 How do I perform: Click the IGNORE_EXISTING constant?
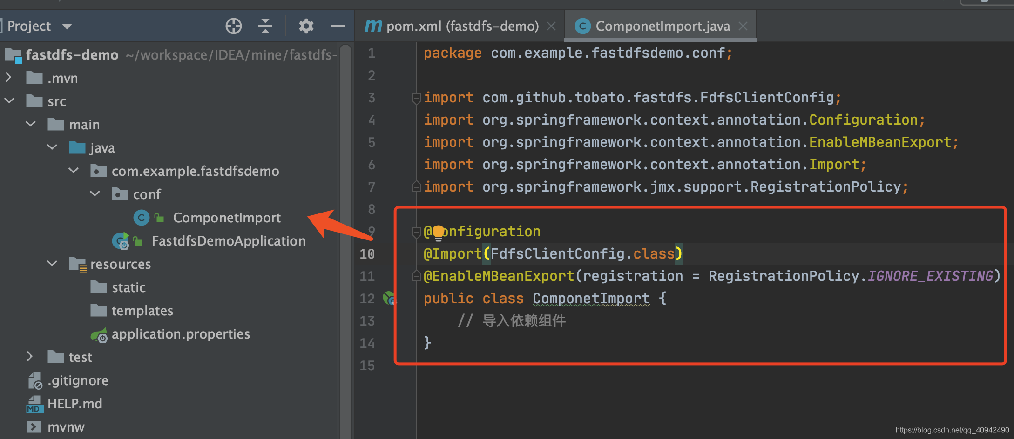pos(930,276)
